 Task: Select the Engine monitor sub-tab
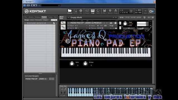46,20
